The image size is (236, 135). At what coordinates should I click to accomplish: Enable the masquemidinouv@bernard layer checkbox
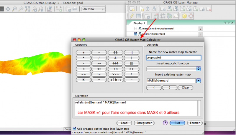click(135, 29)
